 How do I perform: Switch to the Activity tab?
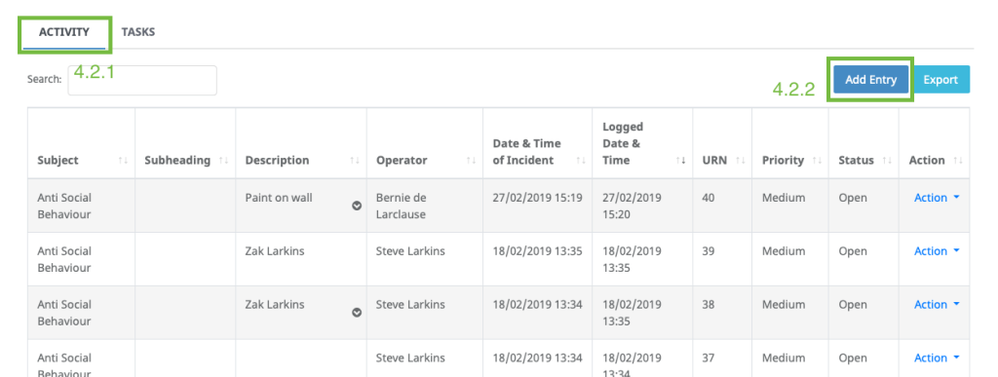pos(63,33)
